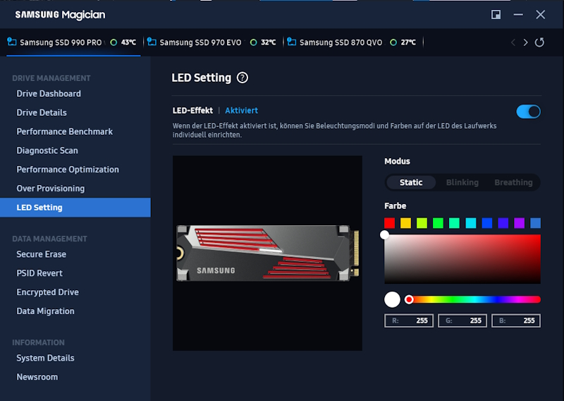
Task: Click the SSD 990 PRO heatsink preview image
Action: (x=268, y=253)
